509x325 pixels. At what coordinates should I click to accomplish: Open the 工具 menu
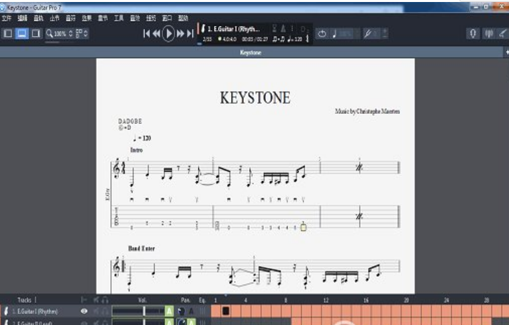tap(119, 18)
